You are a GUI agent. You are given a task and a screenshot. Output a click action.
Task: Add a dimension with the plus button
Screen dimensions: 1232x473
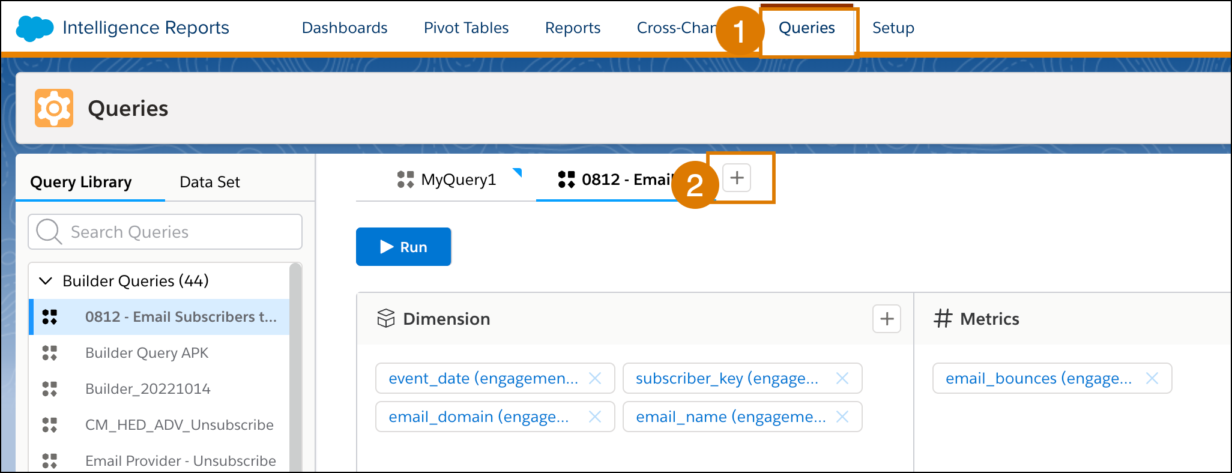(x=887, y=319)
